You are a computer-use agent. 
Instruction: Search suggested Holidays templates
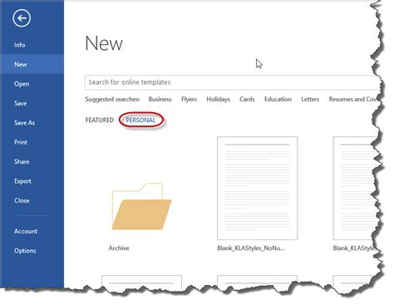click(218, 99)
